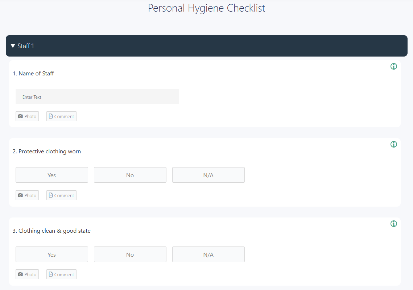Click the Comment button under Protective clothing worn
Screen dimensions: 413x290
(x=61, y=195)
